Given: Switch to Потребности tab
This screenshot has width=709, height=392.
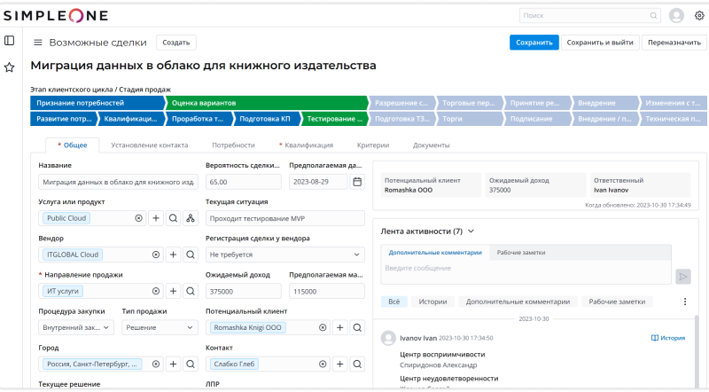Looking at the screenshot, I should [233, 145].
